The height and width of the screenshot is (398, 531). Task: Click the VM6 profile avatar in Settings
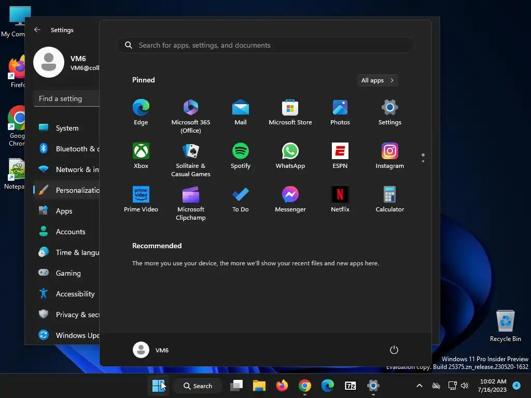point(49,62)
